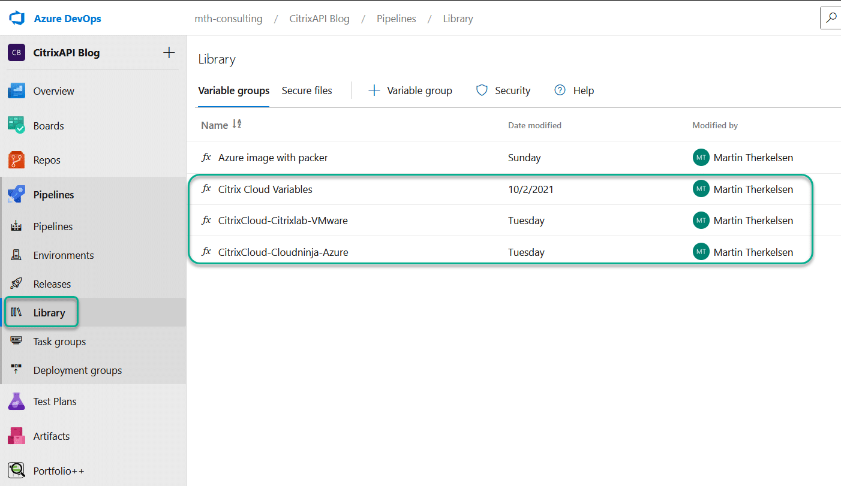Click MT avatar in Citrix Cloud Variables row
Image resolution: width=841 pixels, height=486 pixels.
[701, 189]
